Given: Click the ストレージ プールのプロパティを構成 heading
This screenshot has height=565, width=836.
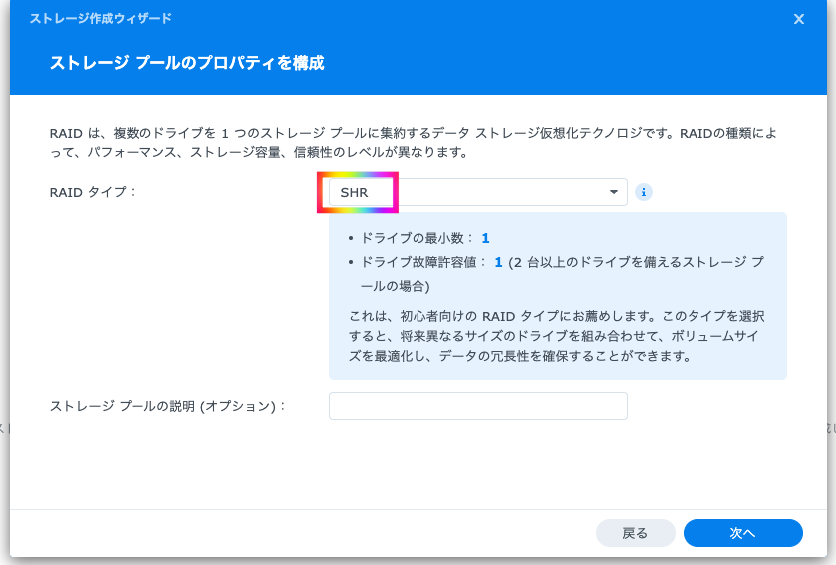Looking at the screenshot, I should pyautogui.click(x=186, y=63).
